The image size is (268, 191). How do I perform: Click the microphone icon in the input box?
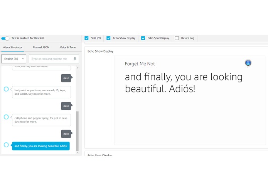point(75,59)
